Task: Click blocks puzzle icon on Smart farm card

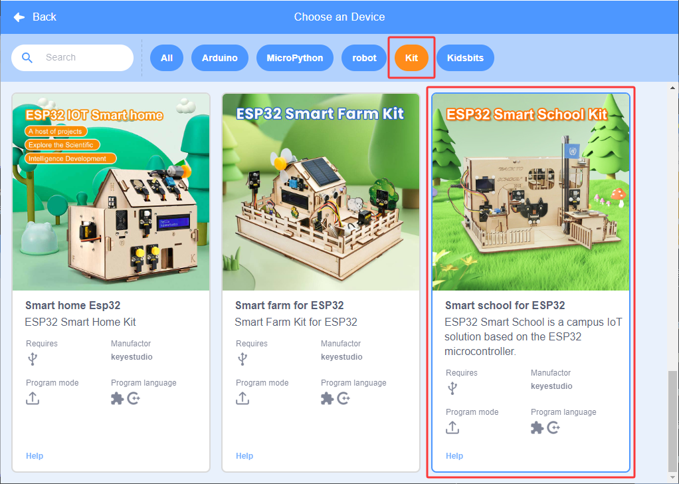Action: tap(327, 398)
